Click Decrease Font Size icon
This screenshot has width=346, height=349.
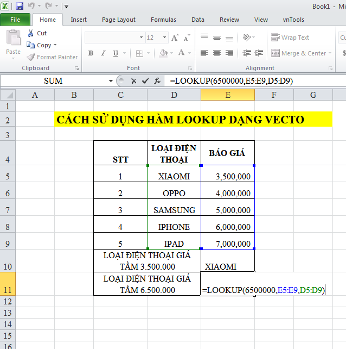(x=187, y=38)
